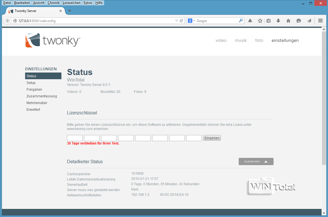Select the Twonky Server tab
The height and width of the screenshot is (217, 328).
35,11
